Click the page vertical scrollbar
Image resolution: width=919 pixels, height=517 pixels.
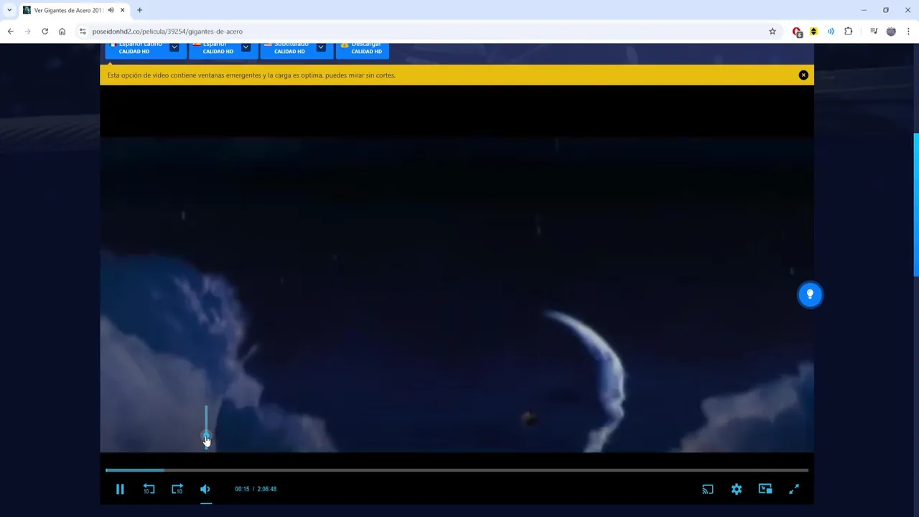click(915, 205)
